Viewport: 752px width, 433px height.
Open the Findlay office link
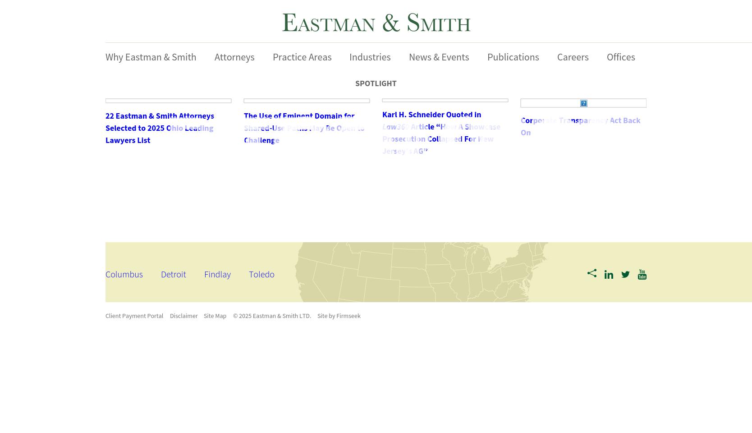[217, 274]
